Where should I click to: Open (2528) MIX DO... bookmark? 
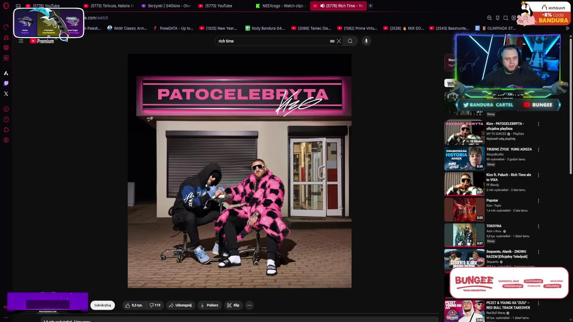pos(403,28)
